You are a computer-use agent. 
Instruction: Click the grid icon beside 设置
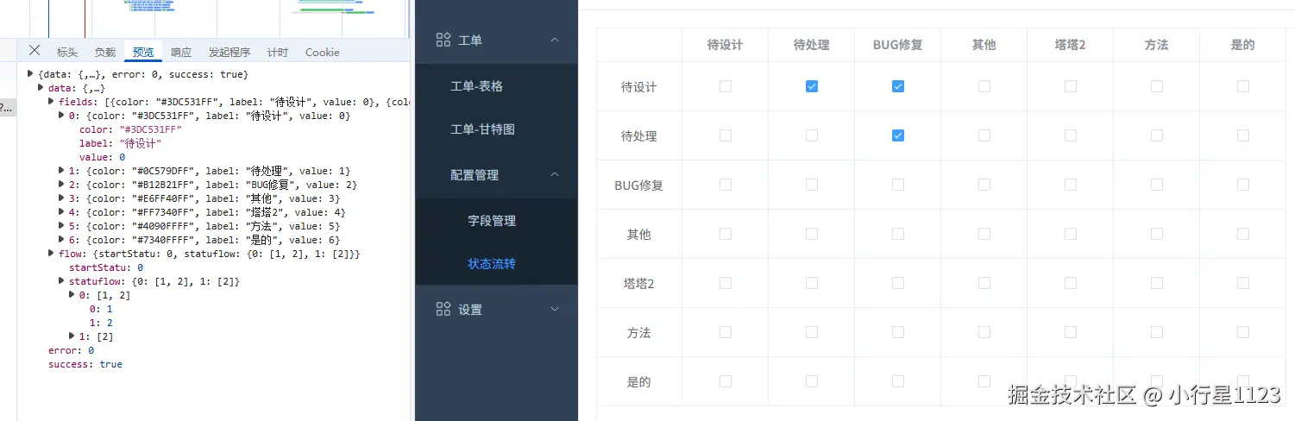click(443, 309)
